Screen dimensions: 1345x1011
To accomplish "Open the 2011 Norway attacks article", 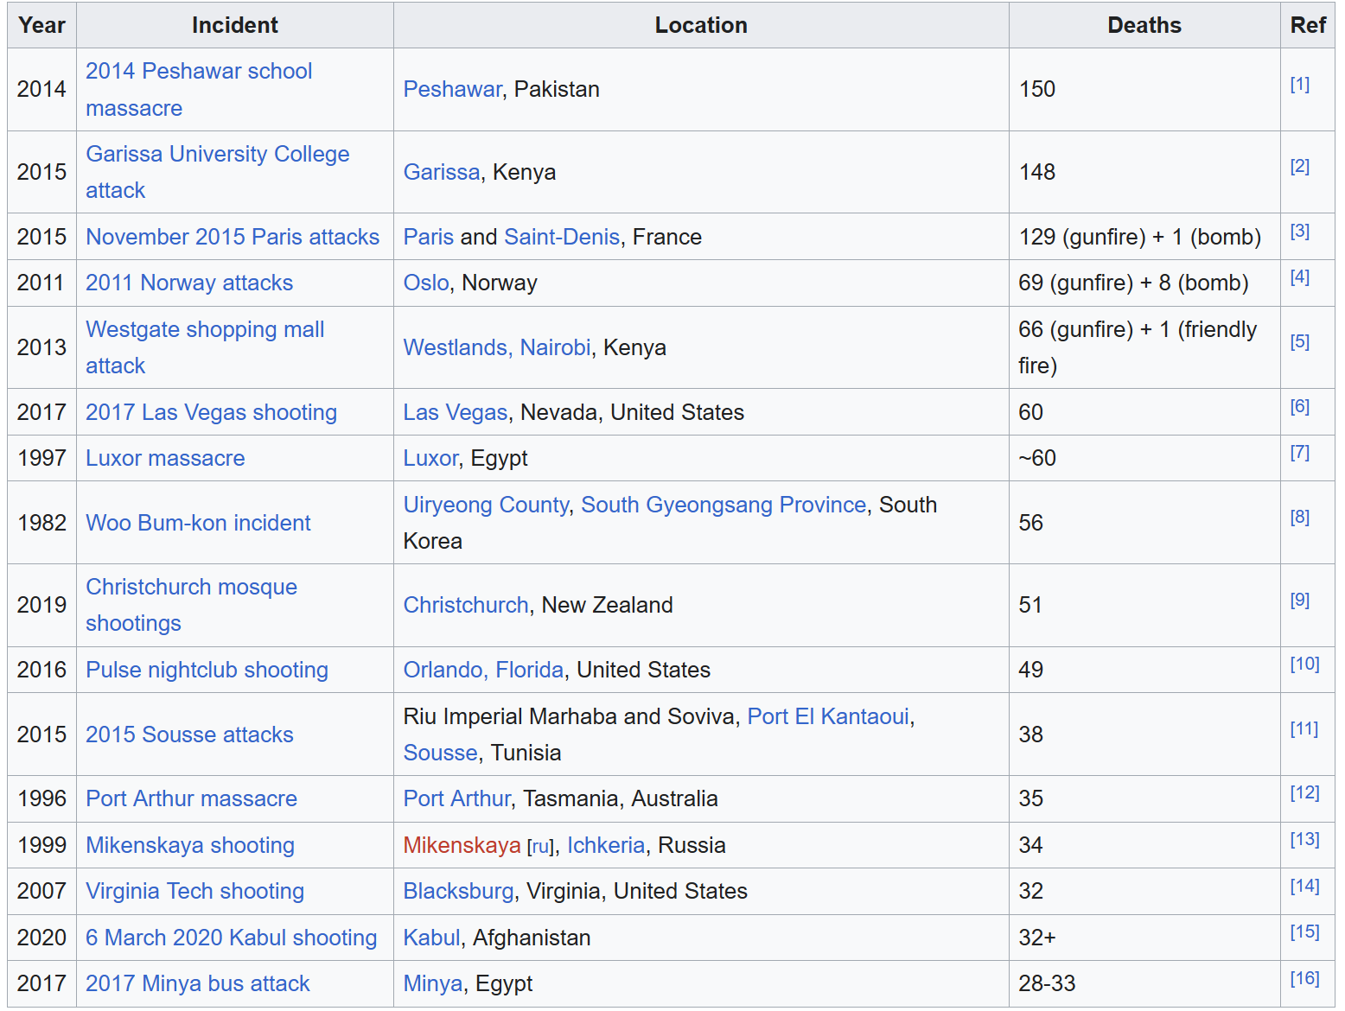I will click(189, 283).
